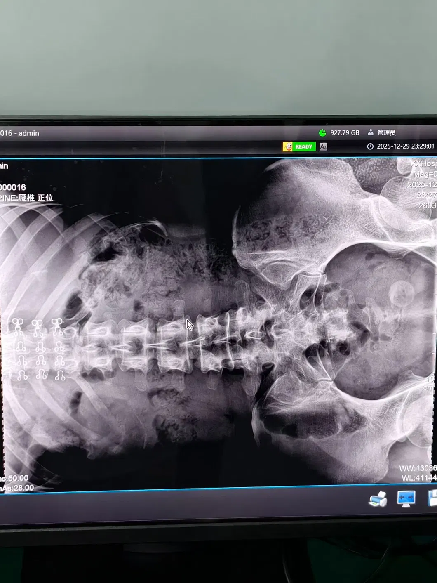437x583 pixels.
Task: Click the green storage capacity pie icon
Action: [322, 132]
